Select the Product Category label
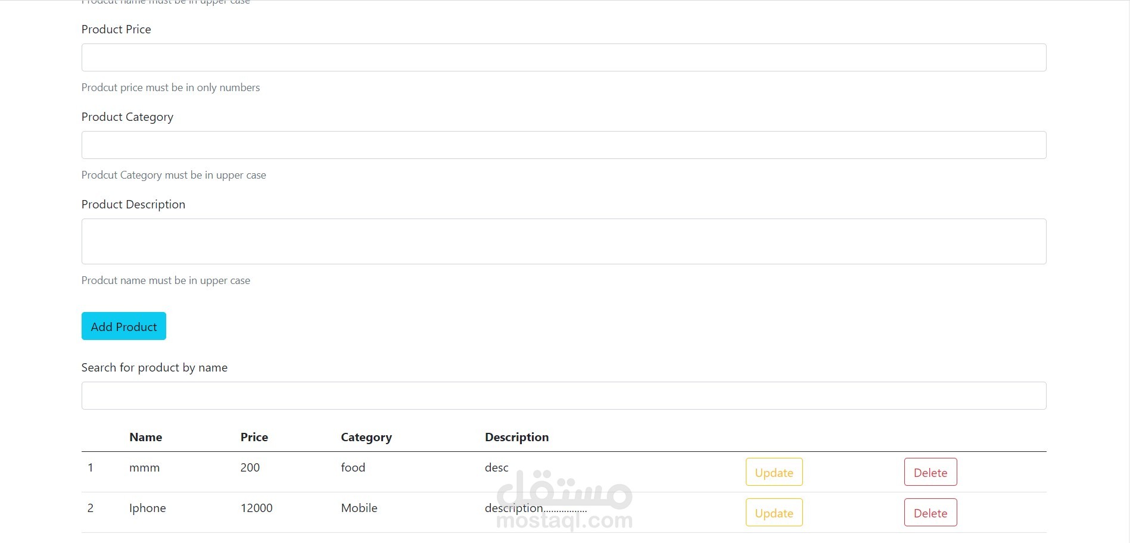1130x543 pixels. 127,117
